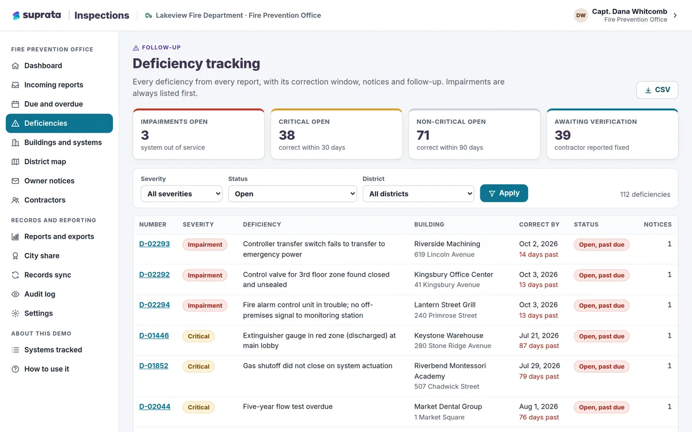Apply the selected filters
Image resolution: width=692 pixels, height=432 pixels.
click(504, 194)
